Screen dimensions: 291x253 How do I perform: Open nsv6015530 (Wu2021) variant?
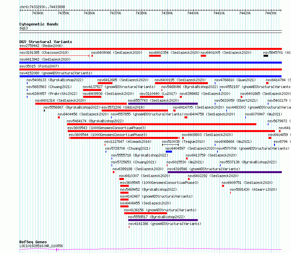point(185,162)
